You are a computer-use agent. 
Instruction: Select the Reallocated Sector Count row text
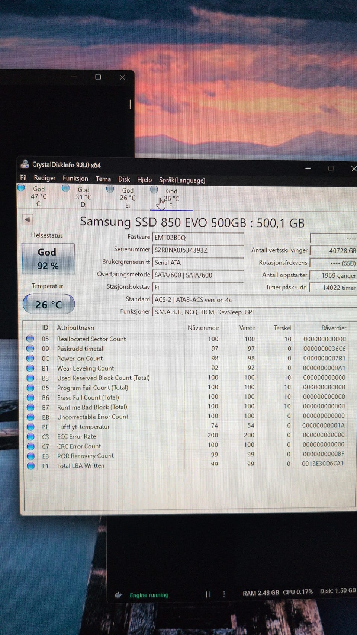coord(91,339)
